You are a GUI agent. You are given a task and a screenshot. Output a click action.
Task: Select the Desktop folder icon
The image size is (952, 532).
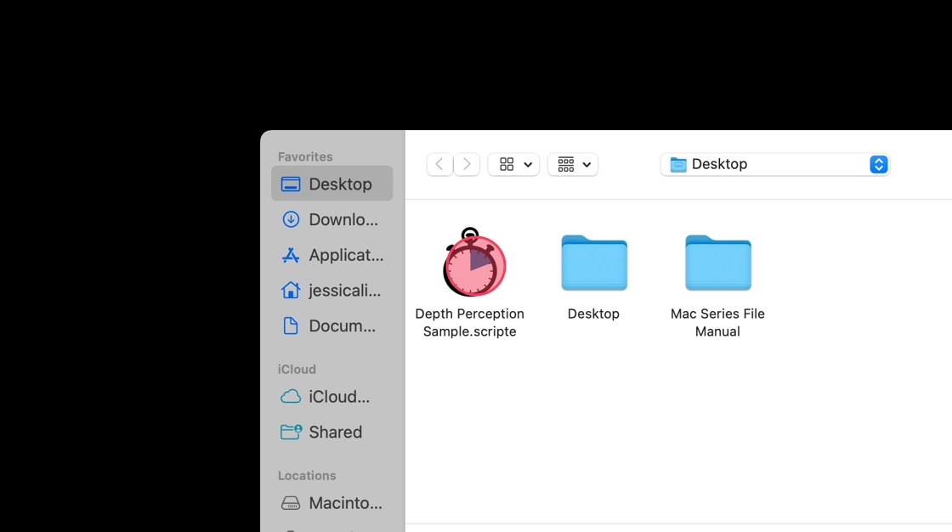(594, 263)
